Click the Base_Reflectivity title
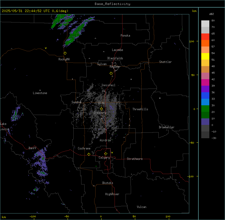Image resolution: width=225 pixels, height=220 pixels. pos(113,4)
